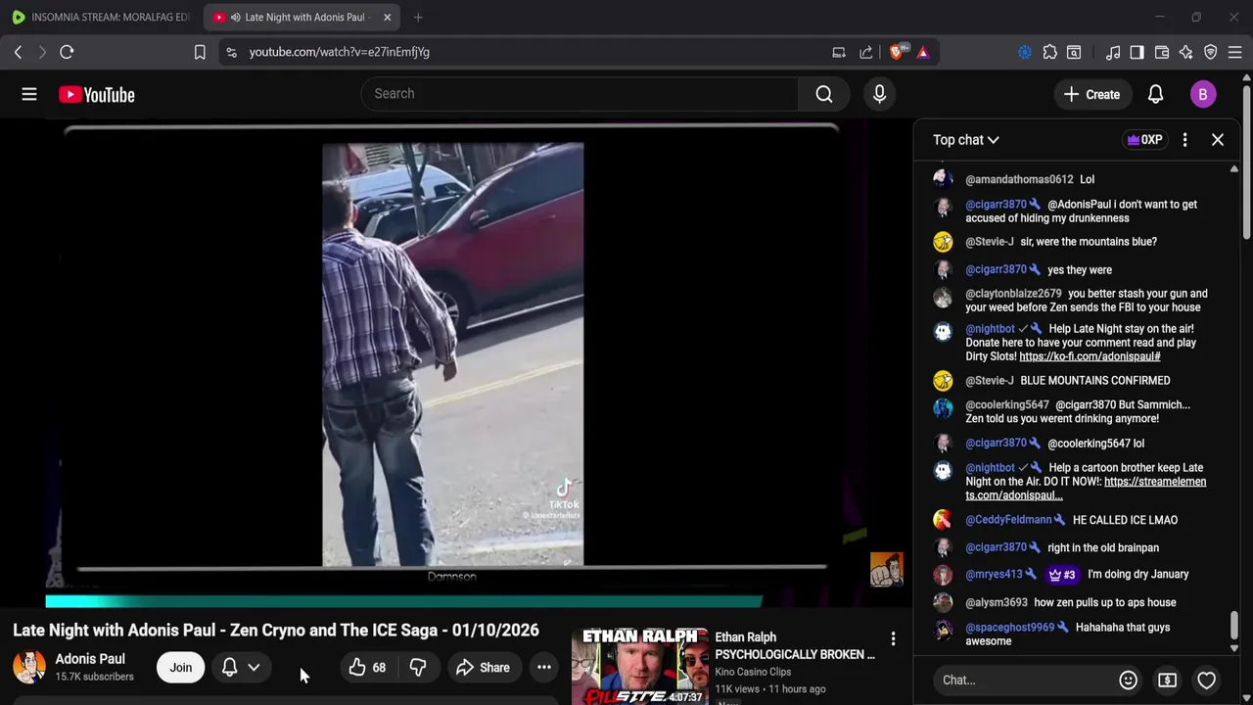Open notification bell dropdown for channel
Image resolution: width=1253 pixels, height=705 pixels.
click(241, 668)
